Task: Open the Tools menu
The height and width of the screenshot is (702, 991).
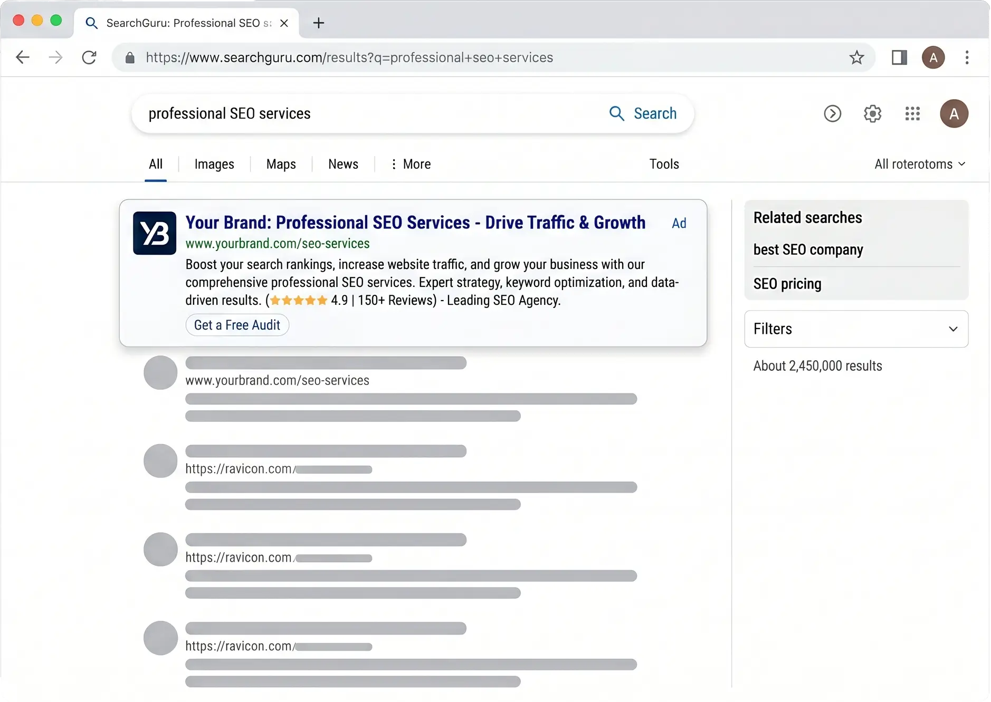Action: pos(664,164)
